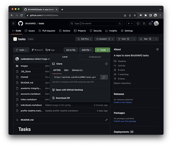Open the Chrome tab search chevron
The height and width of the screenshot is (146, 172).
point(160,10)
